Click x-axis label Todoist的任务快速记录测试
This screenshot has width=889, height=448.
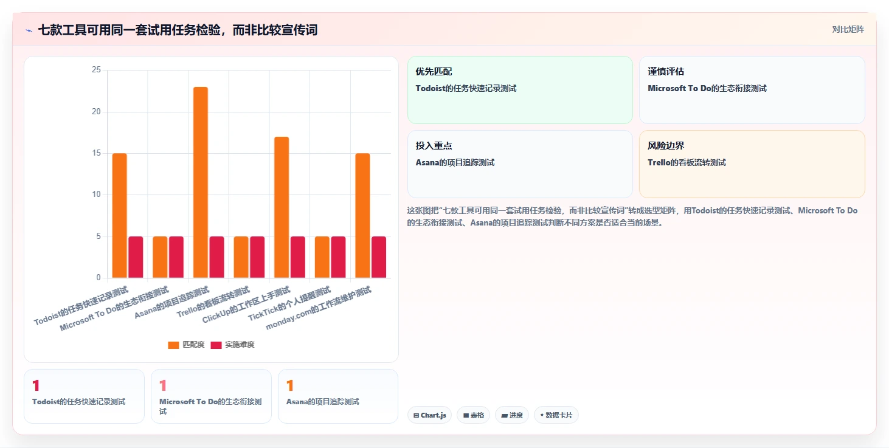[81, 306]
